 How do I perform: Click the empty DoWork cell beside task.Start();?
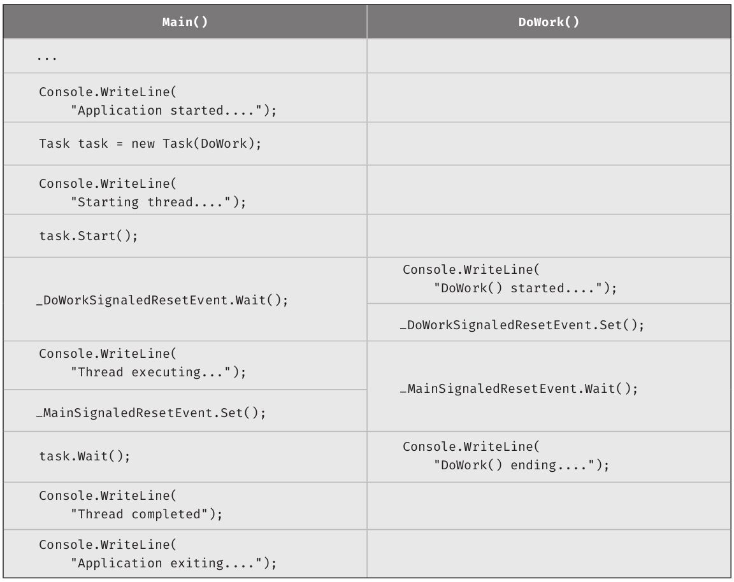pyautogui.click(x=549, y=236)
